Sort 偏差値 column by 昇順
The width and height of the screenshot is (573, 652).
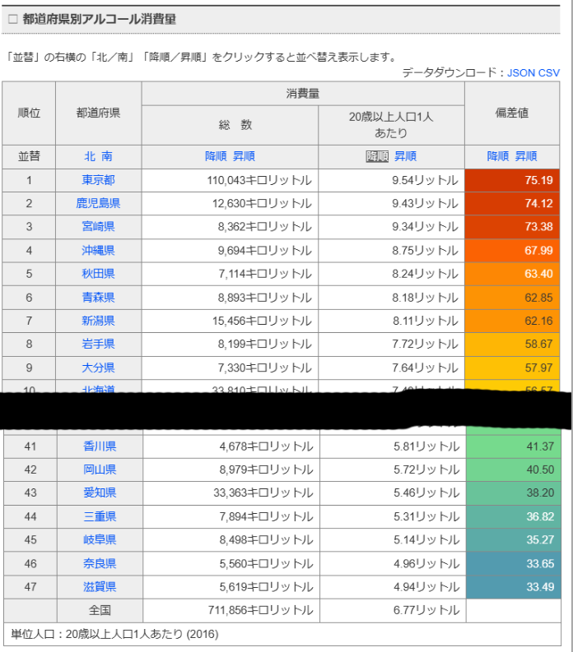point(526,156)
